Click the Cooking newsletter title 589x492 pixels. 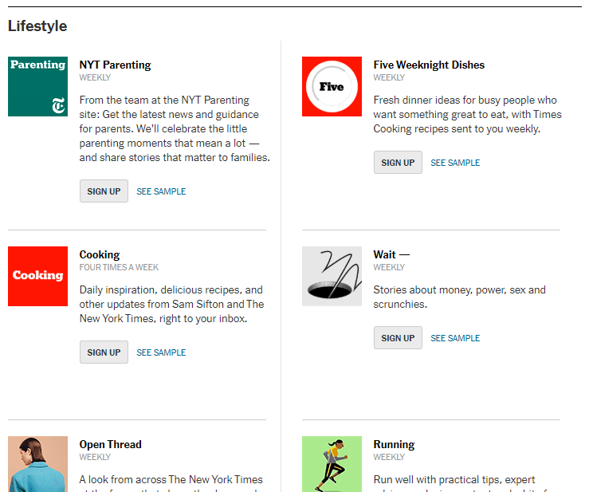[100, 255]
